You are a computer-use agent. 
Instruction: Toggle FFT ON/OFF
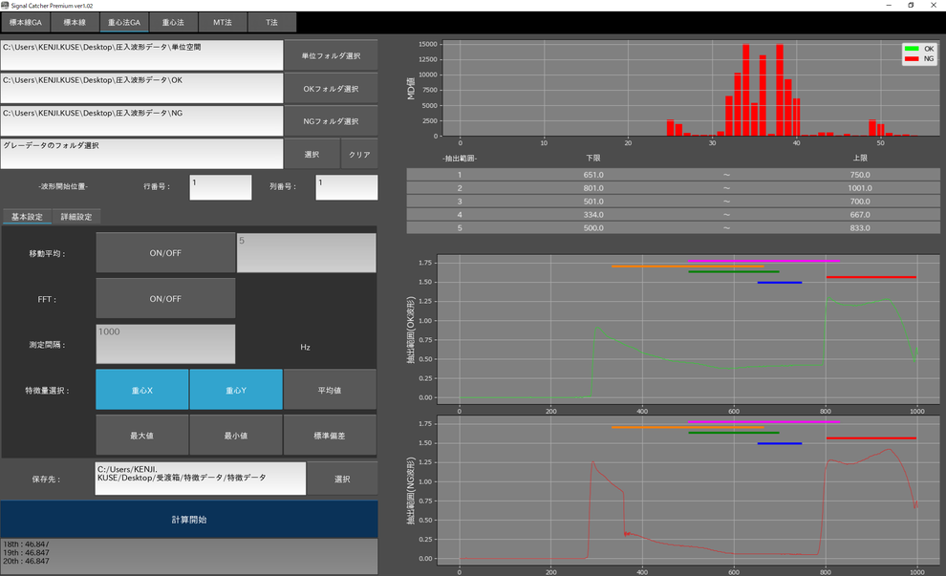(165, 299)
